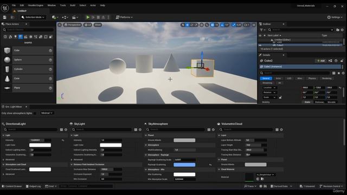Open the Selection Mode dropdown
This screenshot has width=347, height=195.
[x=33, y=17]
